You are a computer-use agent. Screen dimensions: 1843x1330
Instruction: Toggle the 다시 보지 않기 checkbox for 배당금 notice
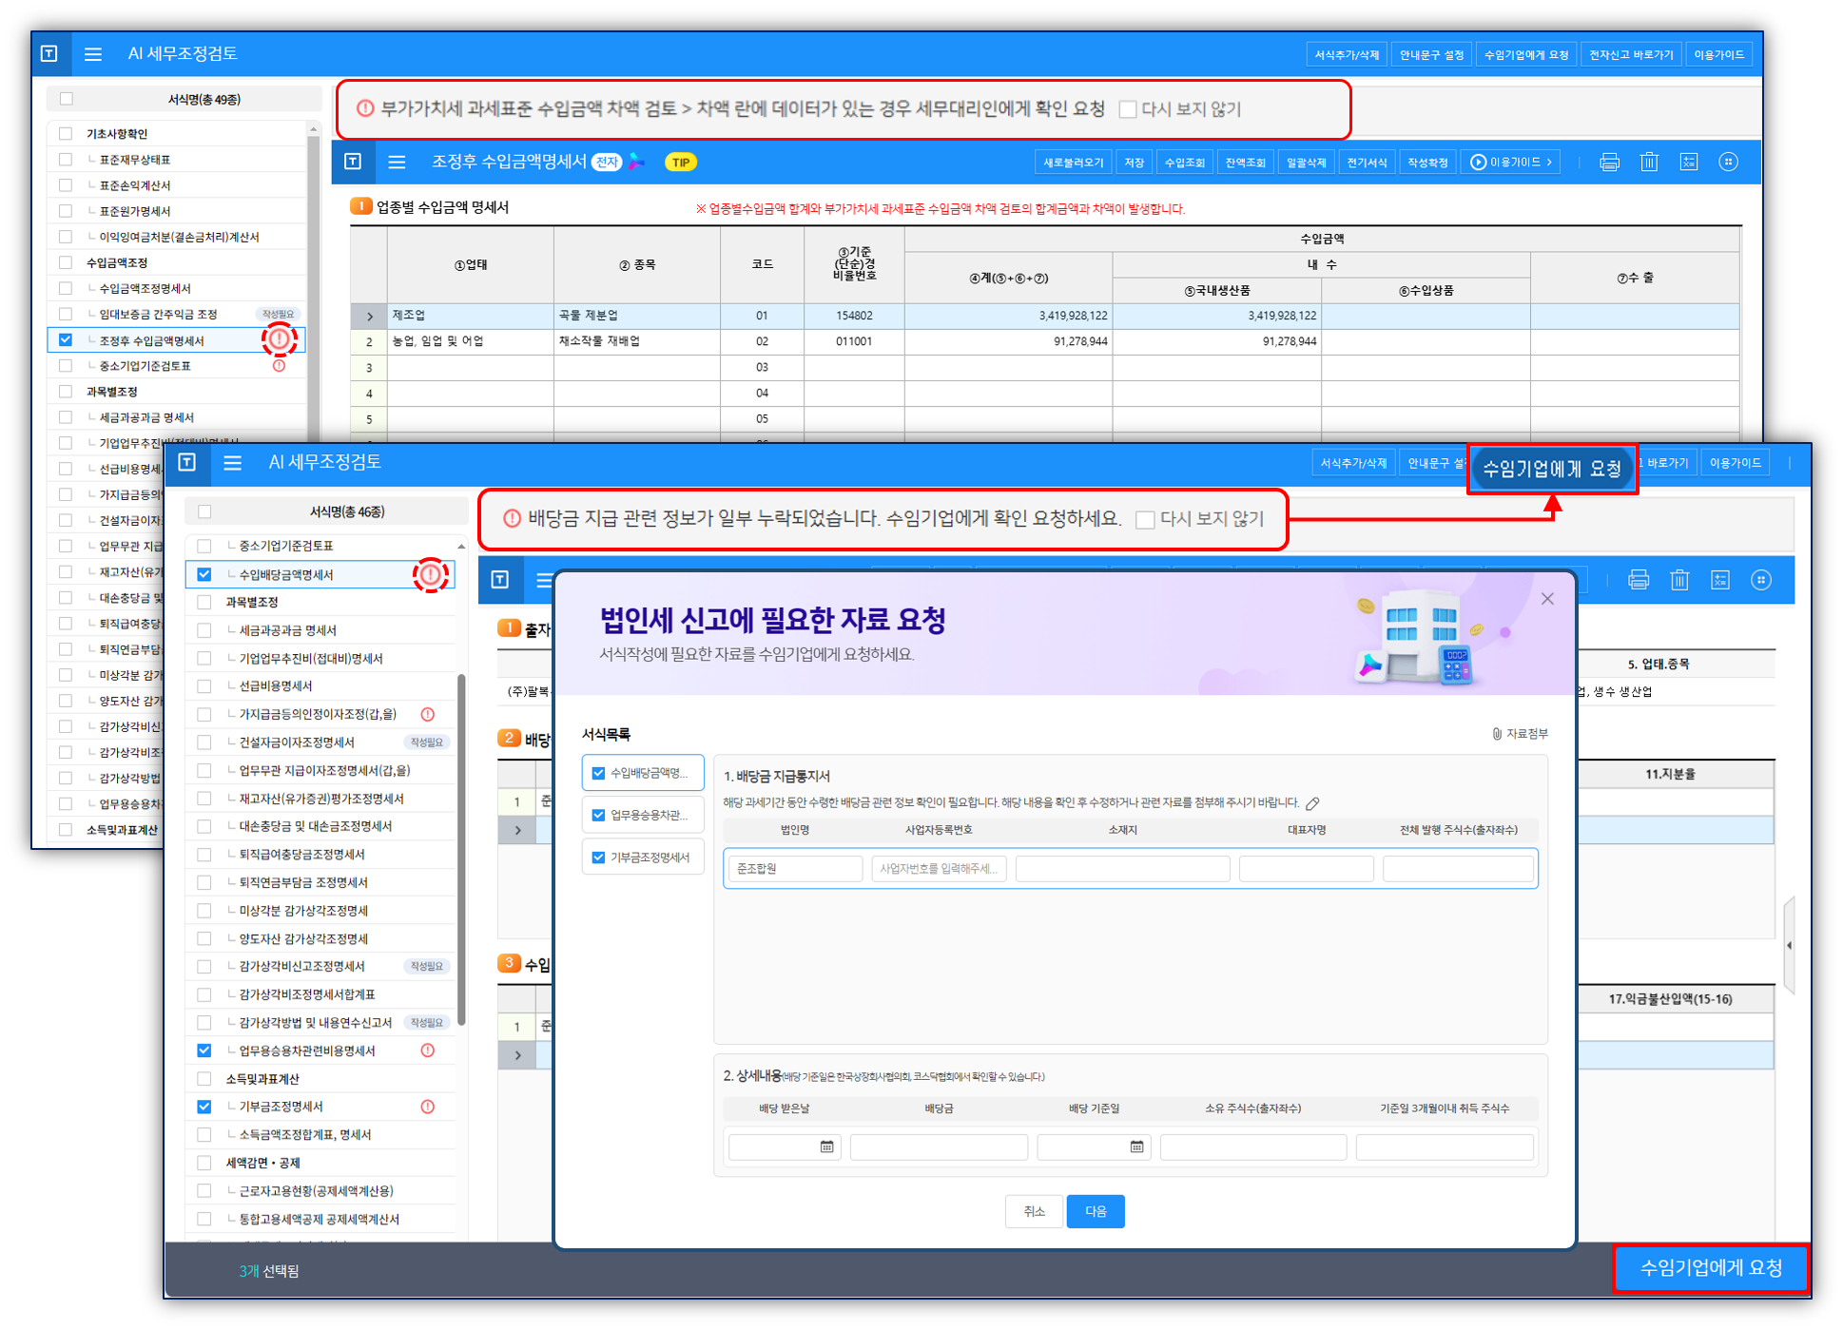click(x=1146, y=520)
